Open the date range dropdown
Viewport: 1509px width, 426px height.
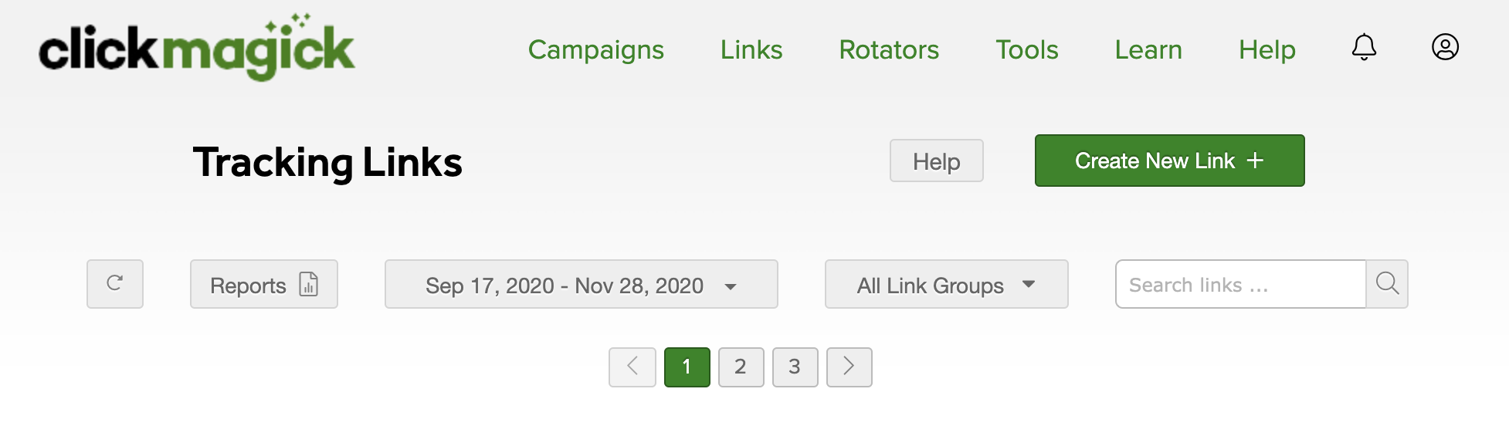click(581, 285)
